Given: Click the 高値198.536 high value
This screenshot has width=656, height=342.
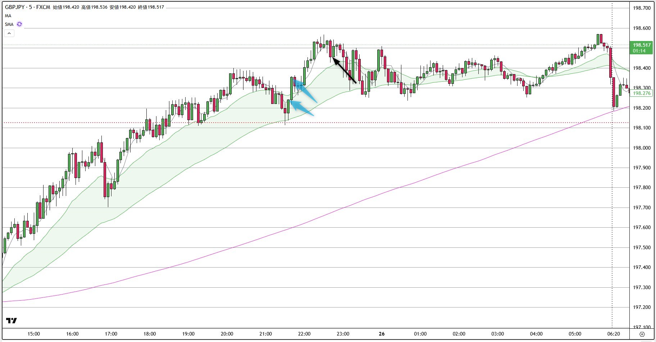Looking at the screenshot, I should click(94, 7).
